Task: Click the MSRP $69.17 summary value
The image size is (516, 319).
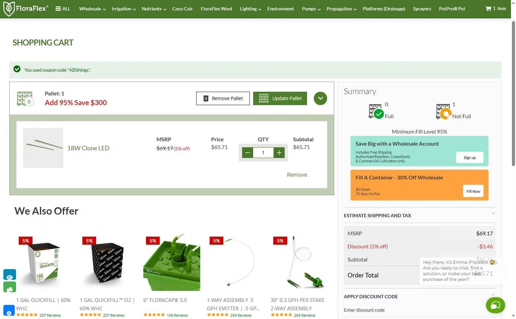Action: (x=485, y=233)
